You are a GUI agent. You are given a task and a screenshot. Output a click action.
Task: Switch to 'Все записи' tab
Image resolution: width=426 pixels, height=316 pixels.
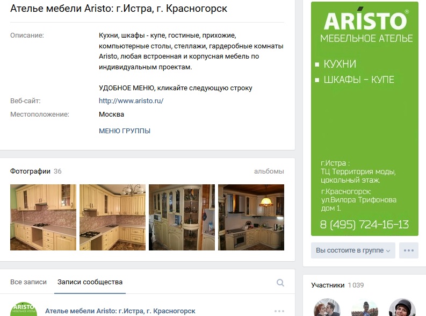click(28, 282)
